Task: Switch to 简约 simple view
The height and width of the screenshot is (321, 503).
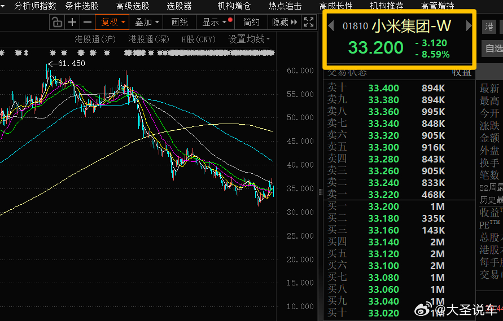Action: [251, 22]
